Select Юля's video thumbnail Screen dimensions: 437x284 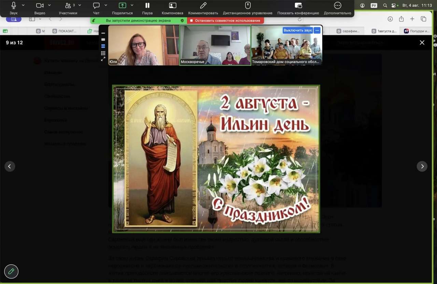pyautogui.click(x=143, y=45)
